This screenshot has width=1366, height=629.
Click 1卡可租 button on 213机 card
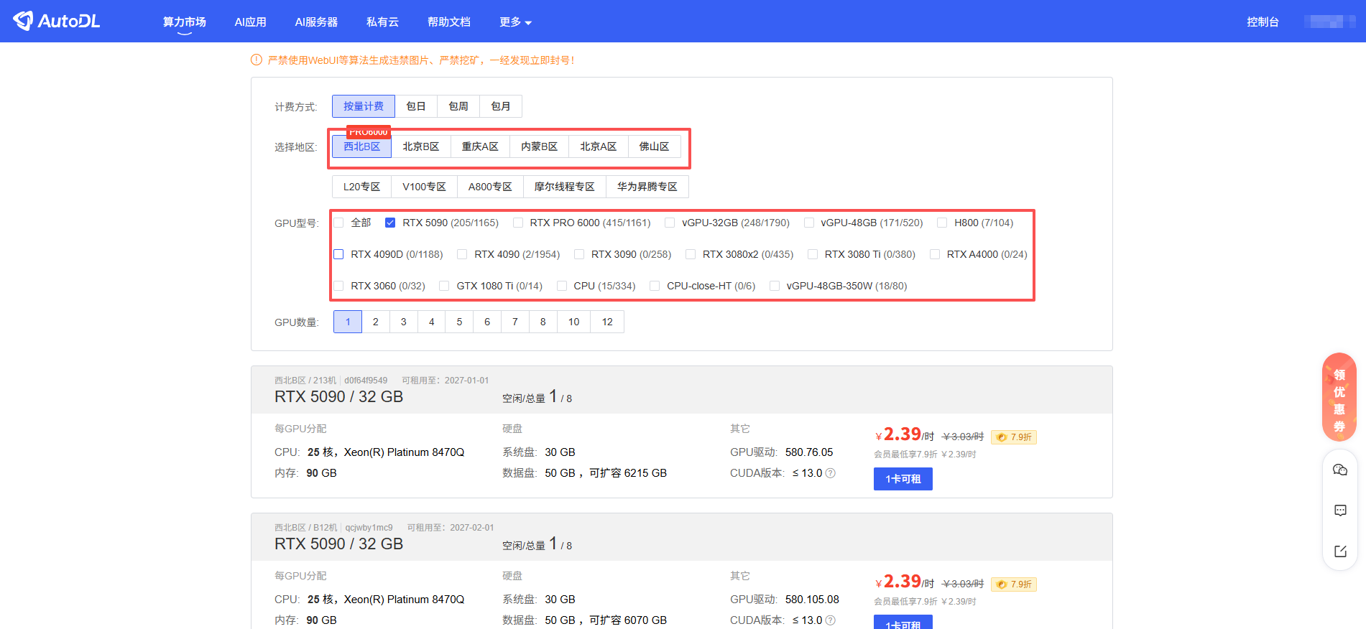point(903,479)
